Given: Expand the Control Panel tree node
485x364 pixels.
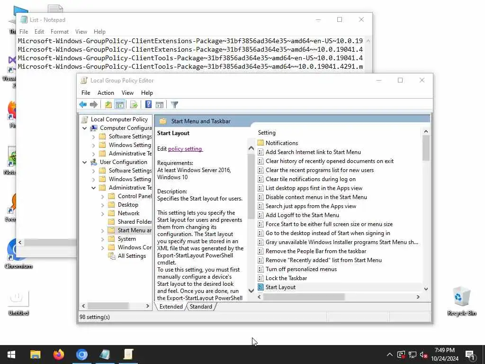Looking at the screenshot, I should pos(102,196).
